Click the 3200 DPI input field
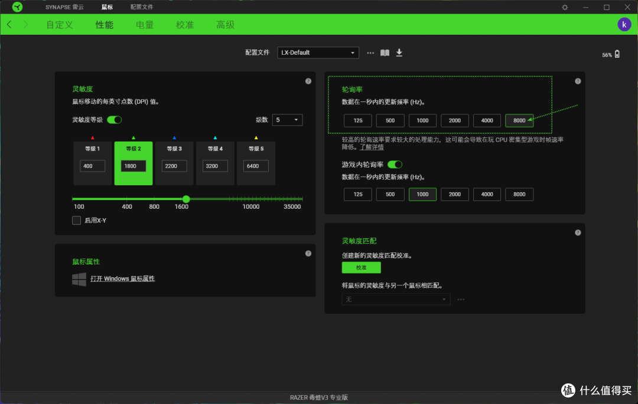638x404 pixels. coord(215,166)
